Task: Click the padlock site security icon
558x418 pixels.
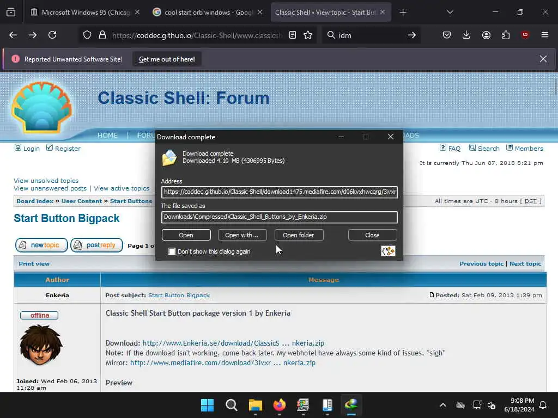Action: pos(102,35)
